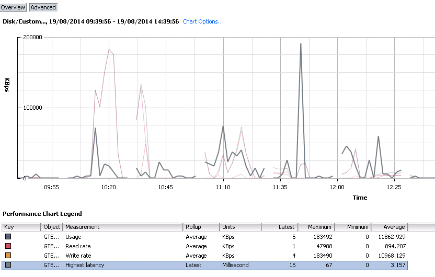This screenshot has width=435, height=277.
Task: Click the Read rate maximum value 47988
Action: pyautogui.click(x=324, y=246)
